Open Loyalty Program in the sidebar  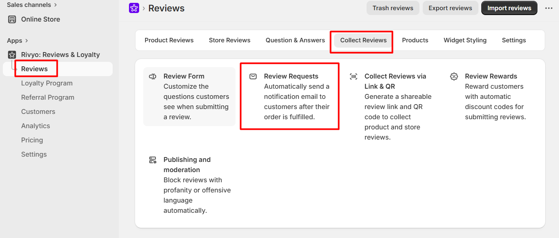(x=47, y=83)
